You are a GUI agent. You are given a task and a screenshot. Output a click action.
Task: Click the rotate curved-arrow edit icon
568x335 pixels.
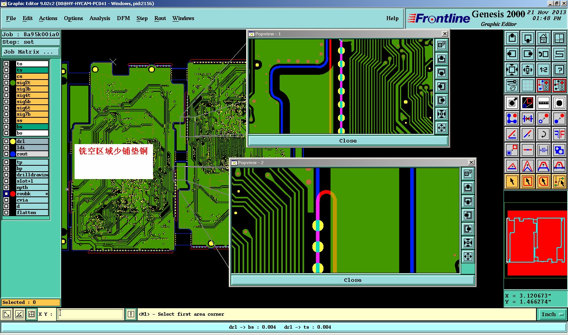tap(544, 134)
